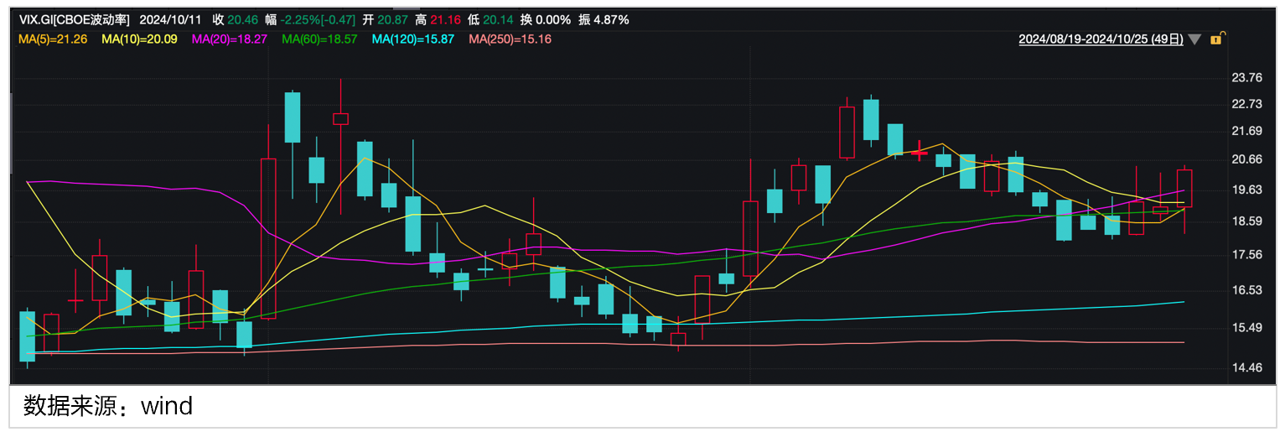Expand the date range dropdown triangle
Screen dimensions: 1285x437
[1194, 39]
